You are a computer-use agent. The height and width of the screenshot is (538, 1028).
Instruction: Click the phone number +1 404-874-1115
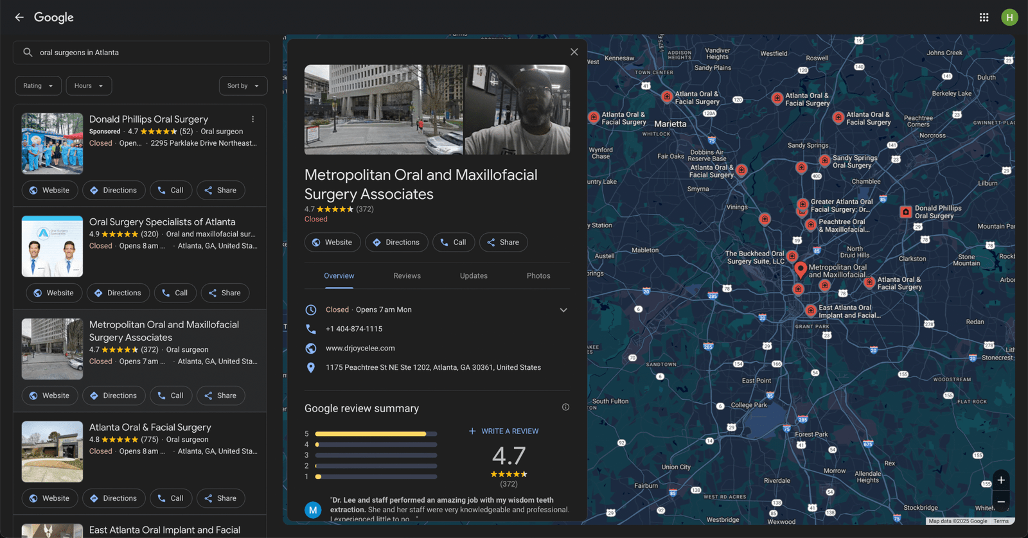click(x=354, y=329)
